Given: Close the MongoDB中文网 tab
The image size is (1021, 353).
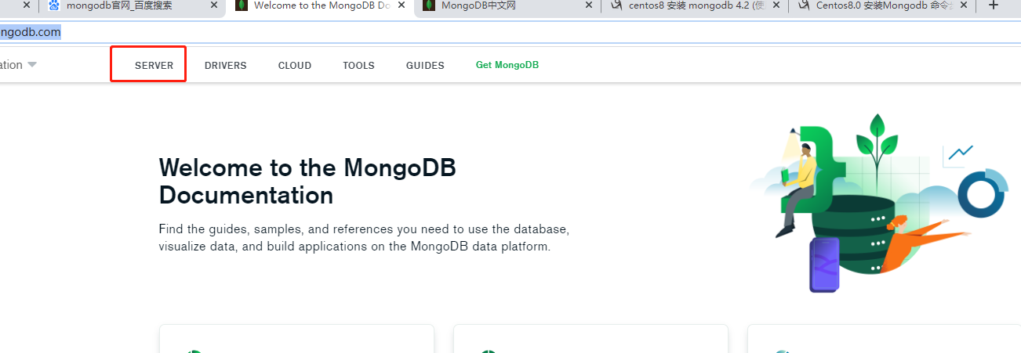Looking at the screenshot, I should point(589,5).
